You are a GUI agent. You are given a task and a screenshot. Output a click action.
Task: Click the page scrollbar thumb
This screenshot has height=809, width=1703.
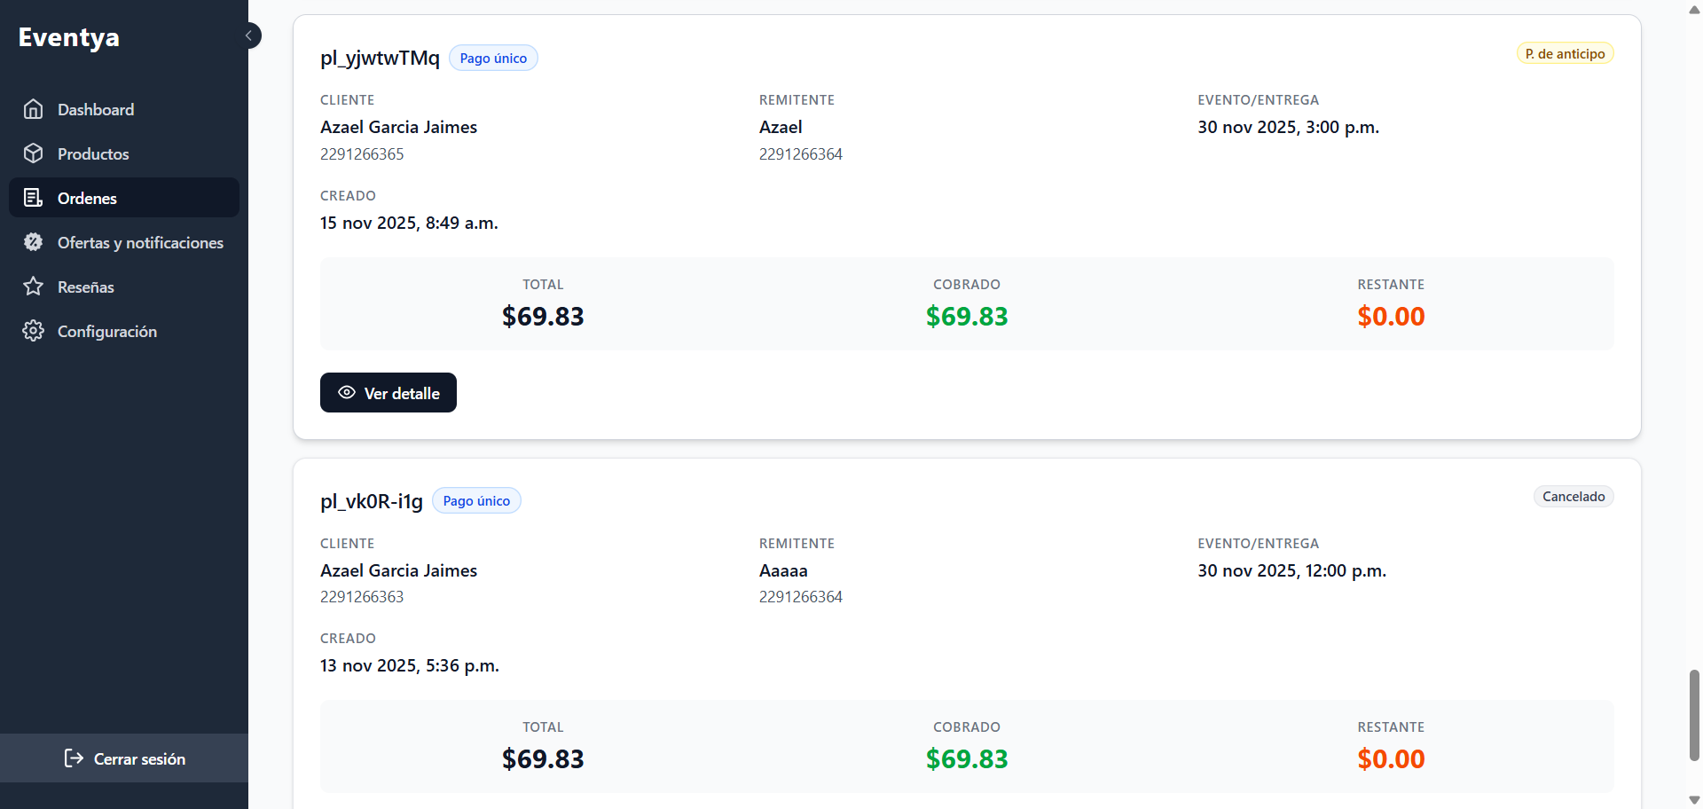[x=1694, y=715]
